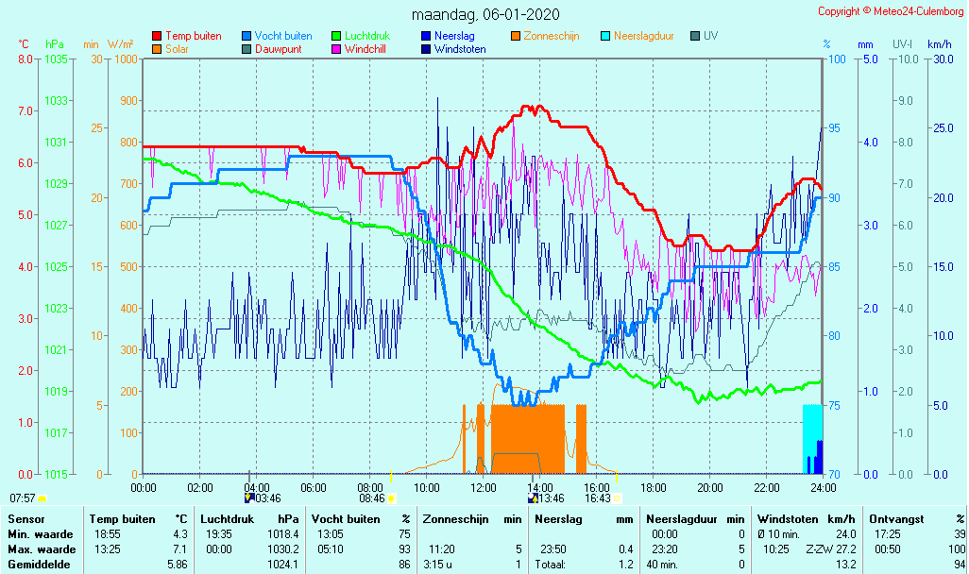
Task: Click the magenta Windchill legend square
Action: pyautogui.click(x=336, y=49)
